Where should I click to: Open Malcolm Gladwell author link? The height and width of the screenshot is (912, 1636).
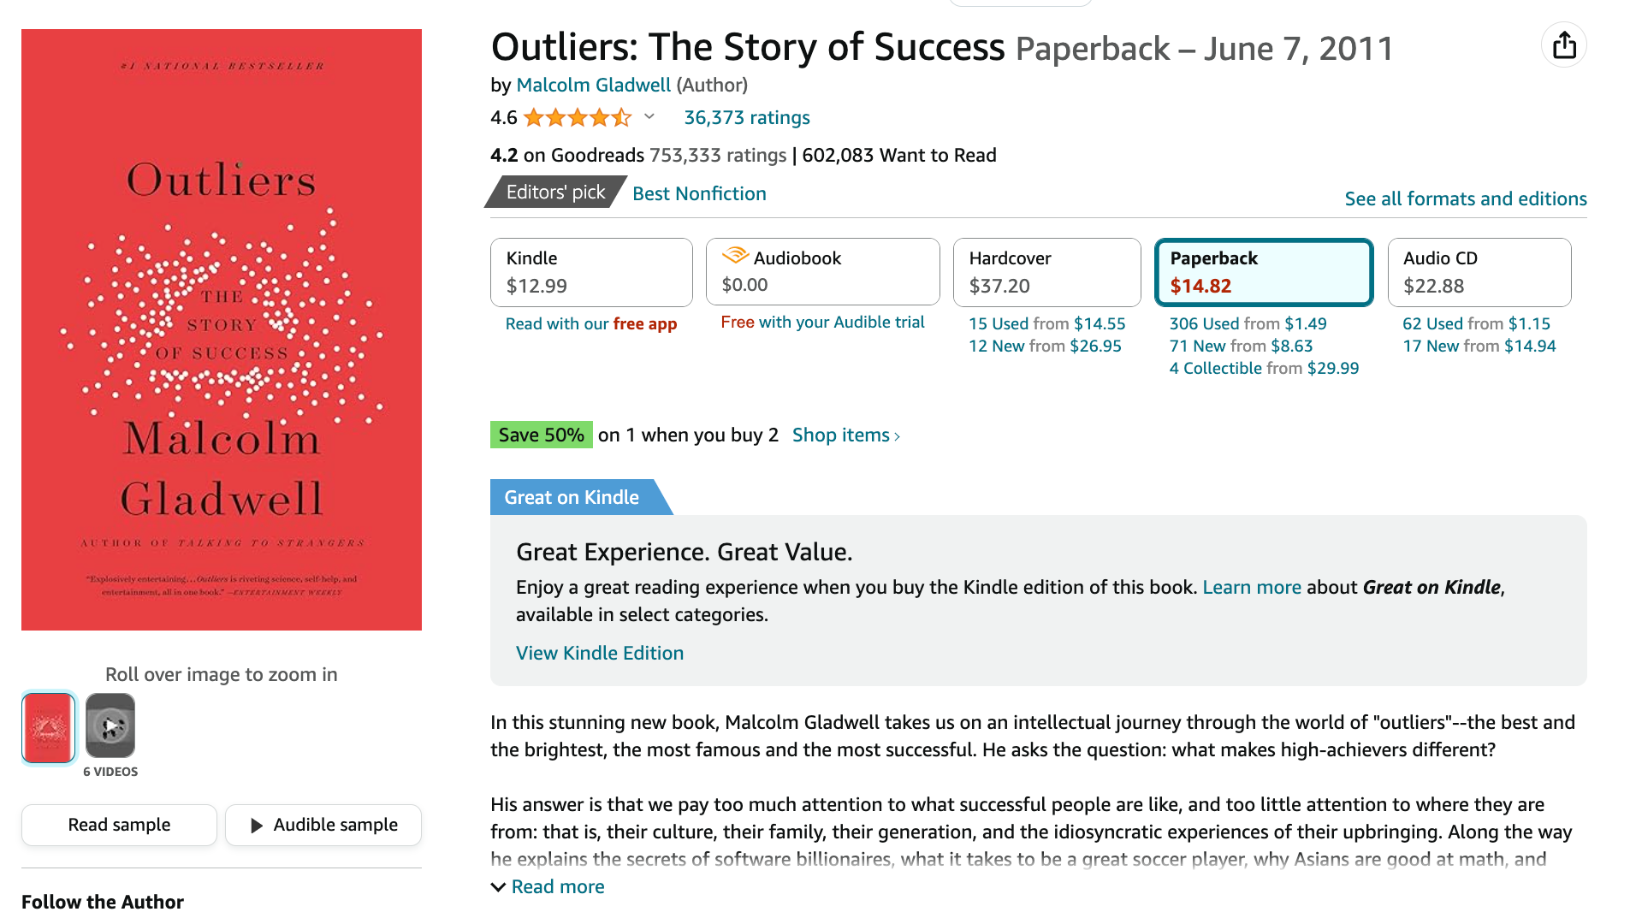coord(593,85)
